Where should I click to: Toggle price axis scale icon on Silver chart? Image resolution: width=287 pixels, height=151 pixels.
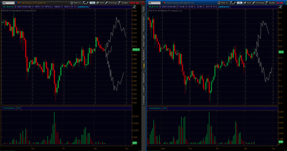point(281,7)
